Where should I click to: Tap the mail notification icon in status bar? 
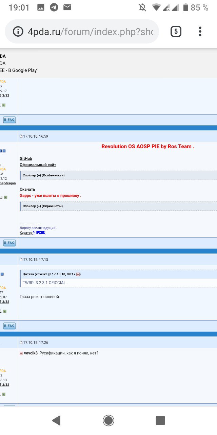(67, 7)
